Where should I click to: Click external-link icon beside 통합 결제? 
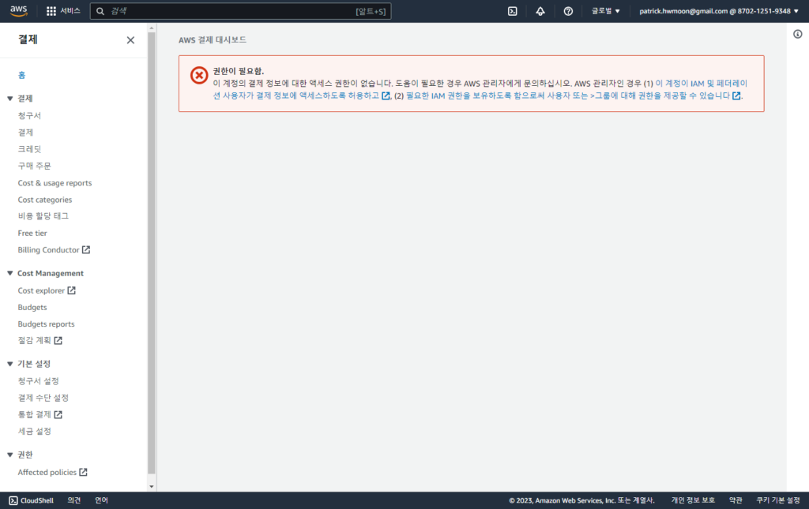pyautogui.click(x=58, y=415)
